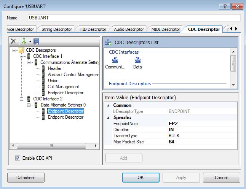Click the EndpointNum value EP2
This screenshot has width=246, height=189.
(x=173, y=124)
